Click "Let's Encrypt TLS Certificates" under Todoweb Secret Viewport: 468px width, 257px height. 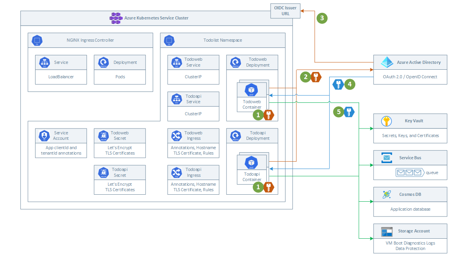120,150
